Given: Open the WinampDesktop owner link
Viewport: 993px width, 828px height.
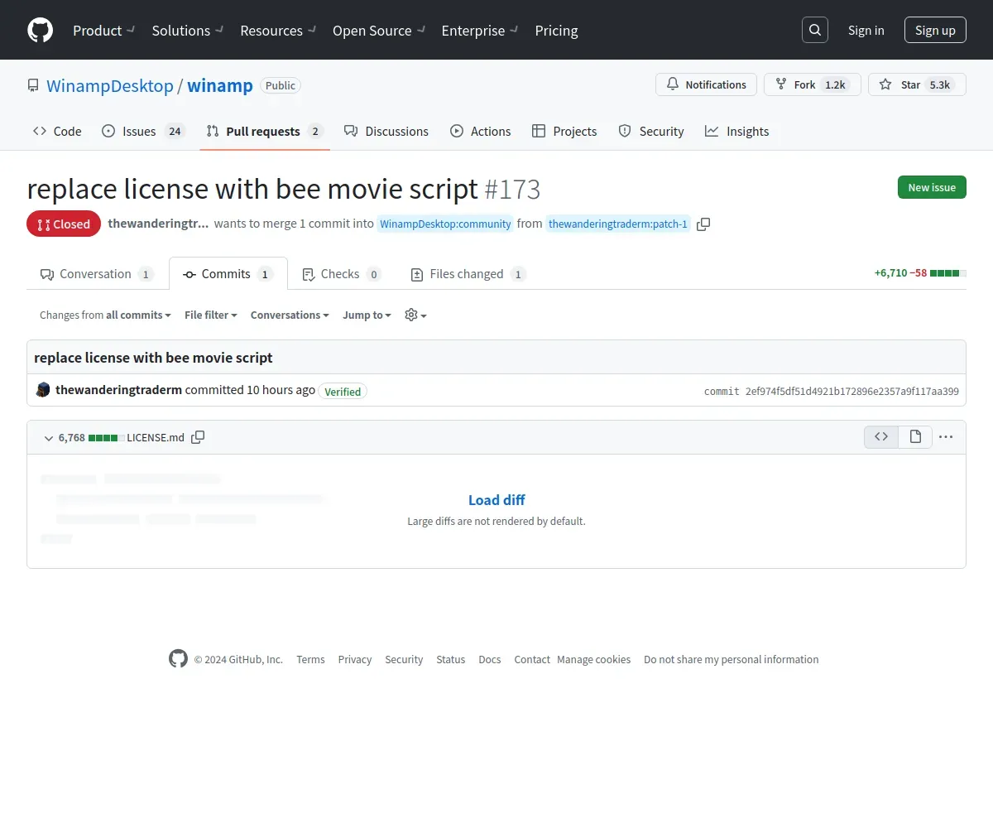Looking at the screenshot, I should (110, 85).
